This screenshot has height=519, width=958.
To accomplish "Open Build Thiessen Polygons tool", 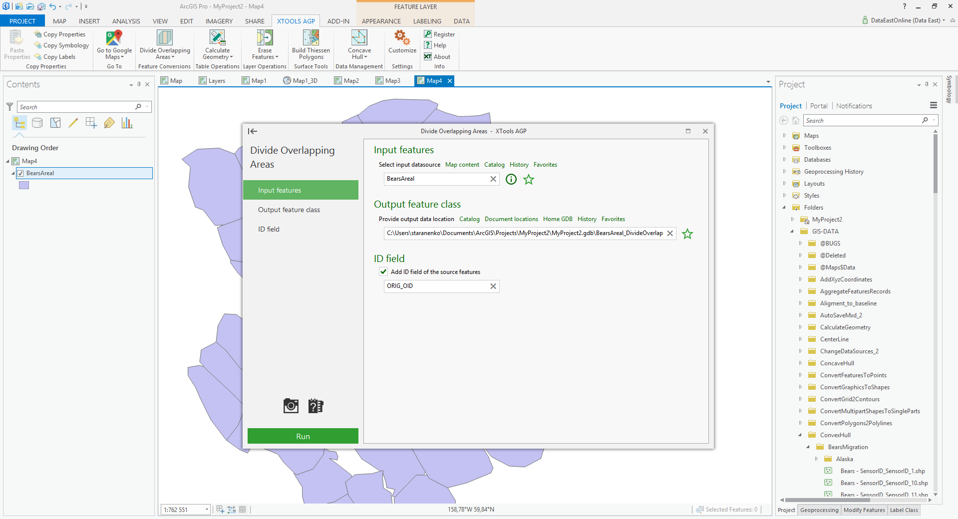I will [x=311, y=45].
